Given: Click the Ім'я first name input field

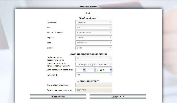Looking at the screenshot, I should [x=94, y=27].
